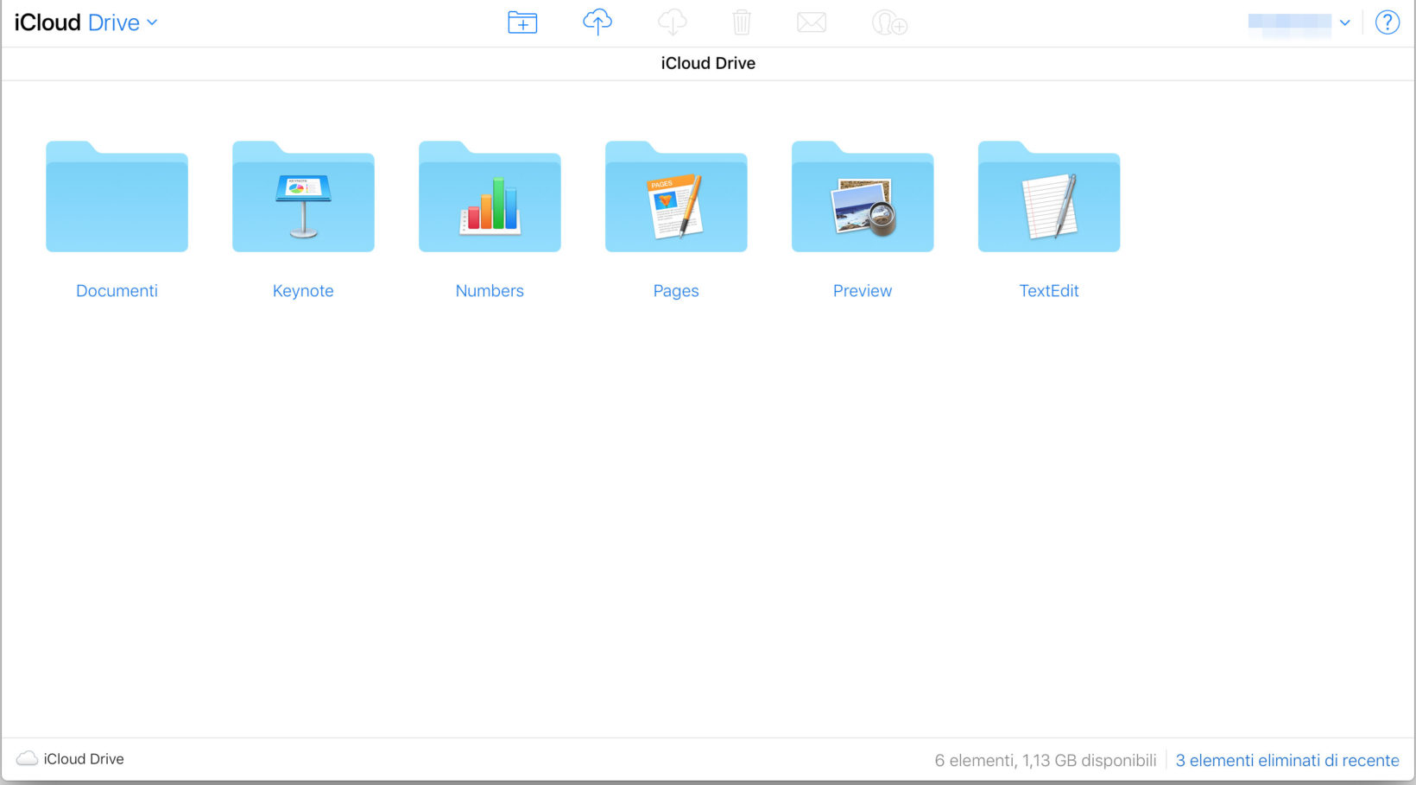
Task: Click the upload to iCloud icon
Action: [597, 22]
